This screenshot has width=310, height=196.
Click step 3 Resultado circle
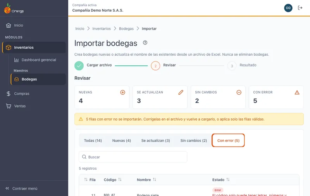tap(232, 66)
